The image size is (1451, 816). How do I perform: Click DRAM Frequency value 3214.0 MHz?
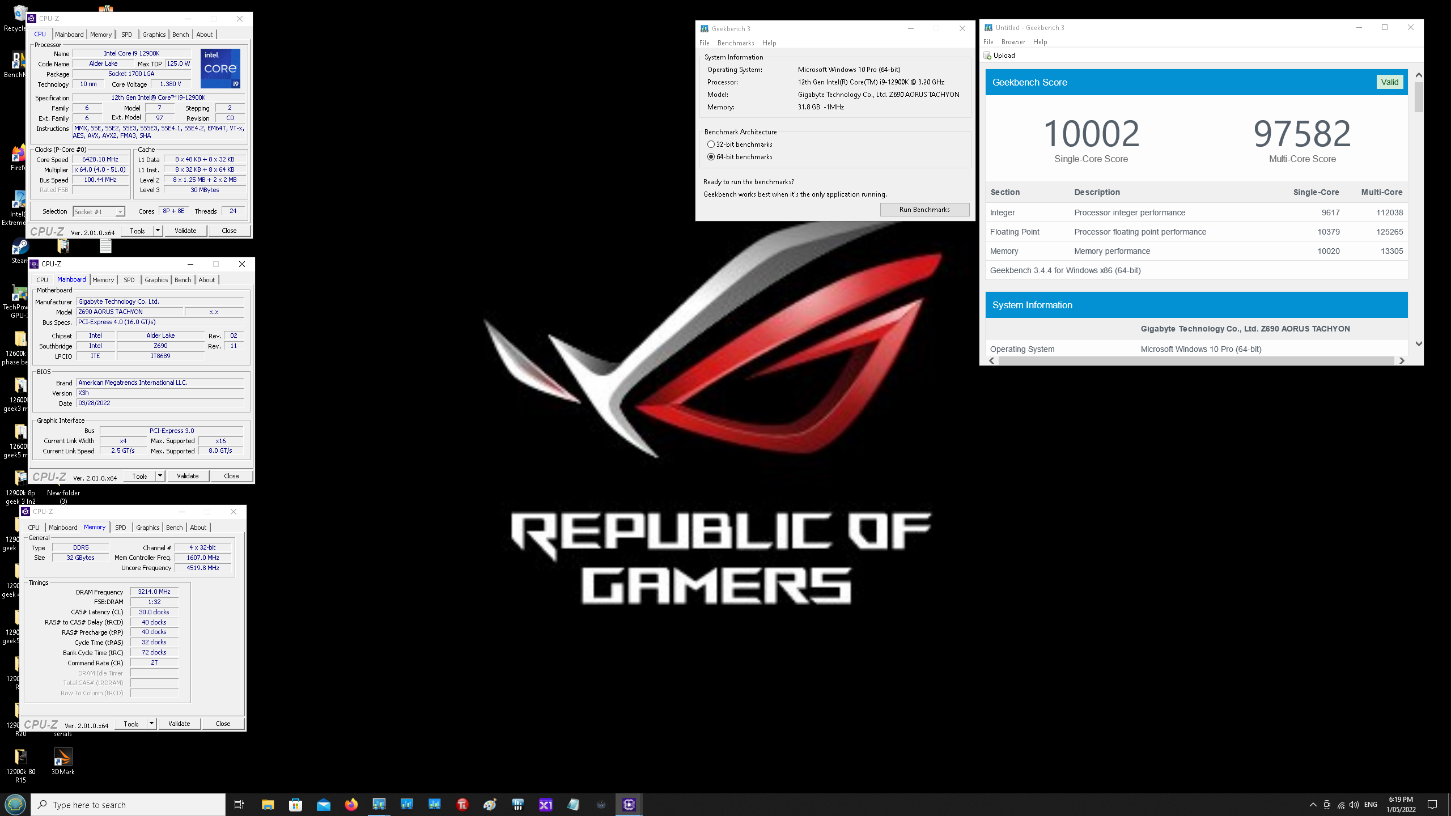click(154, 592)
